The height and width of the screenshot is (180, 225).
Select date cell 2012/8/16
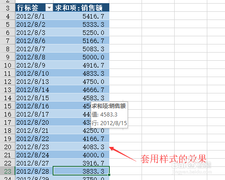coord(34,106)
